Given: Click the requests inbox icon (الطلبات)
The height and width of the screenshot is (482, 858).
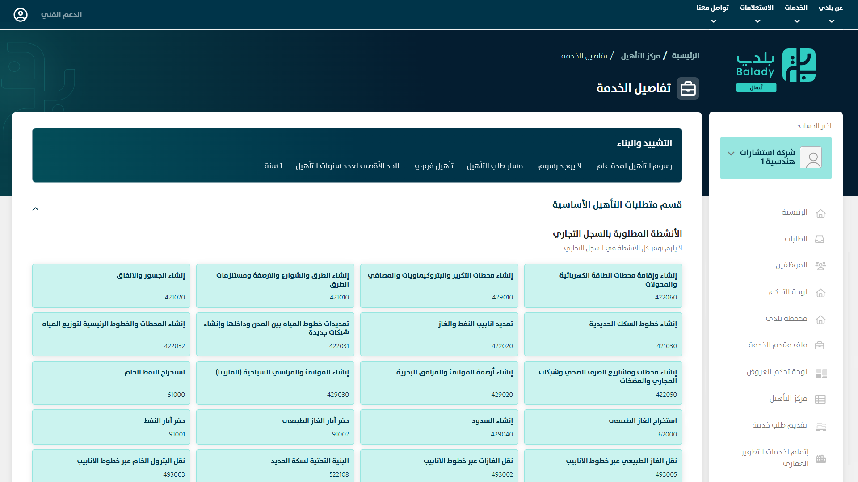Looking at the screenshot, I should point(820,239).
